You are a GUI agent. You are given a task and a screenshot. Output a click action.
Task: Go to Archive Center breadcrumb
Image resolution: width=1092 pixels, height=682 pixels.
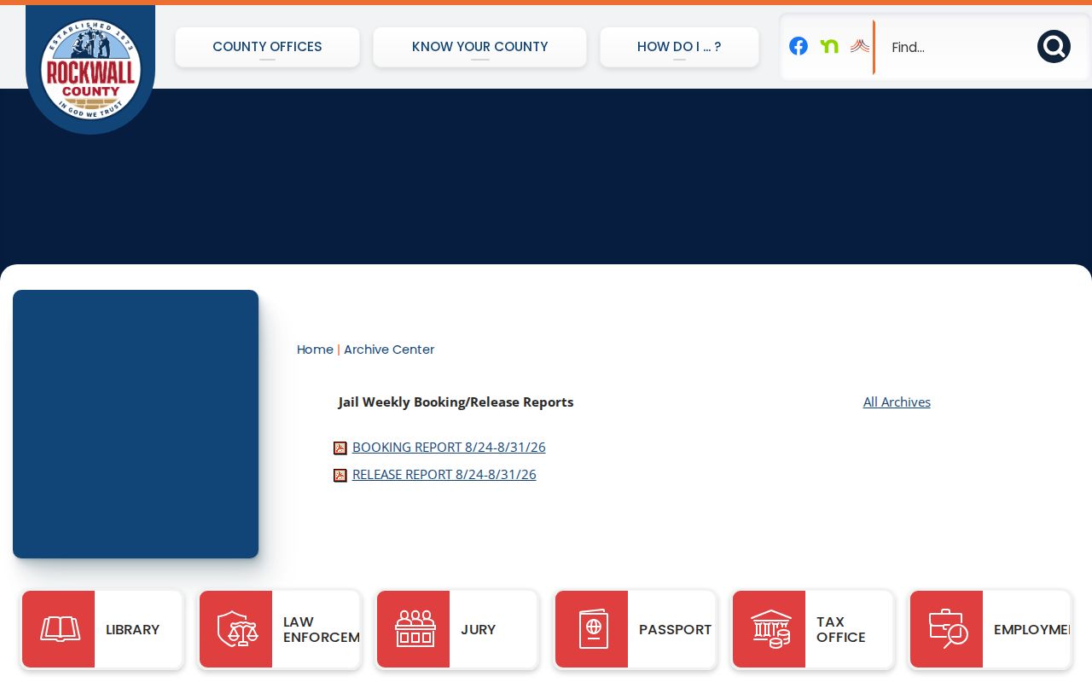[389, 350]
